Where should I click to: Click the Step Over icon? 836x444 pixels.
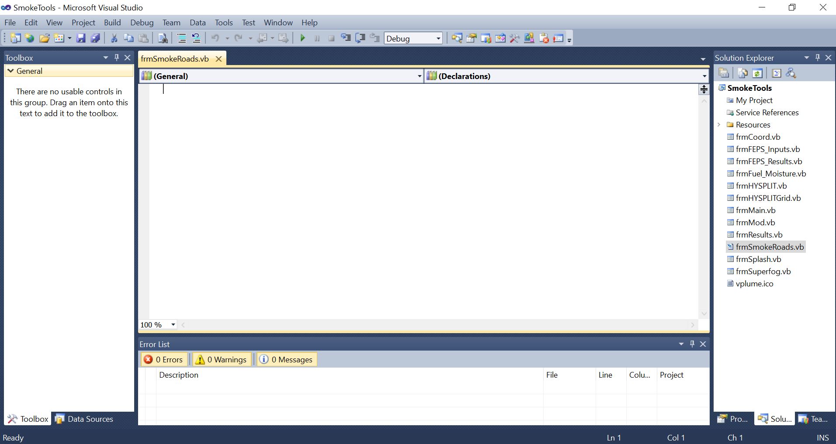tap(360, 38)
